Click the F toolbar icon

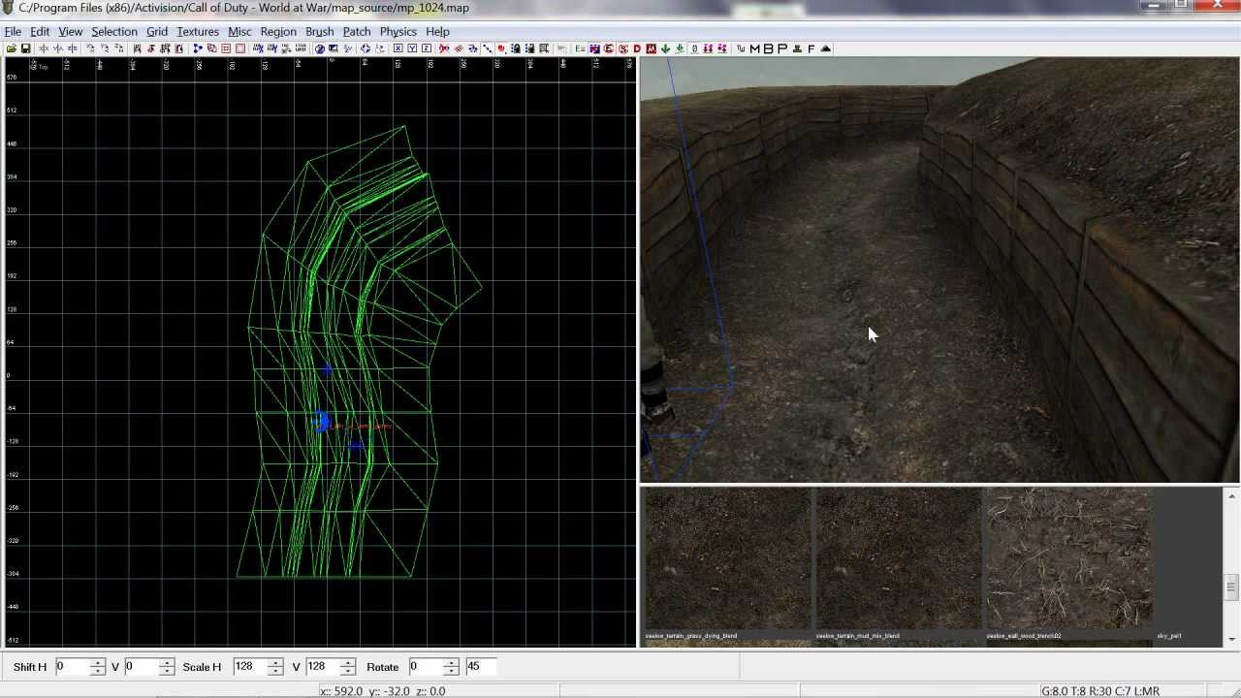pos(811,48)
